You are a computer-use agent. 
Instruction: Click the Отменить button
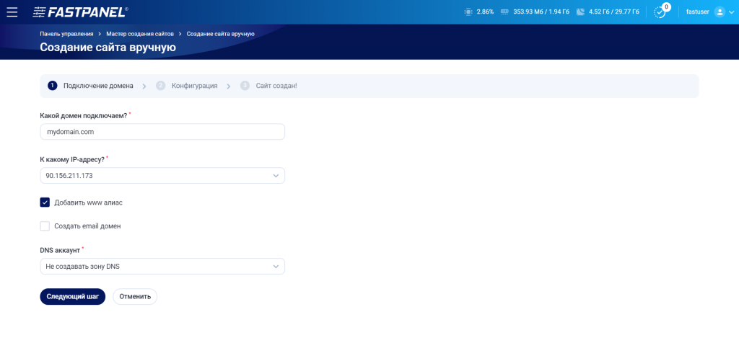[135, 296]
